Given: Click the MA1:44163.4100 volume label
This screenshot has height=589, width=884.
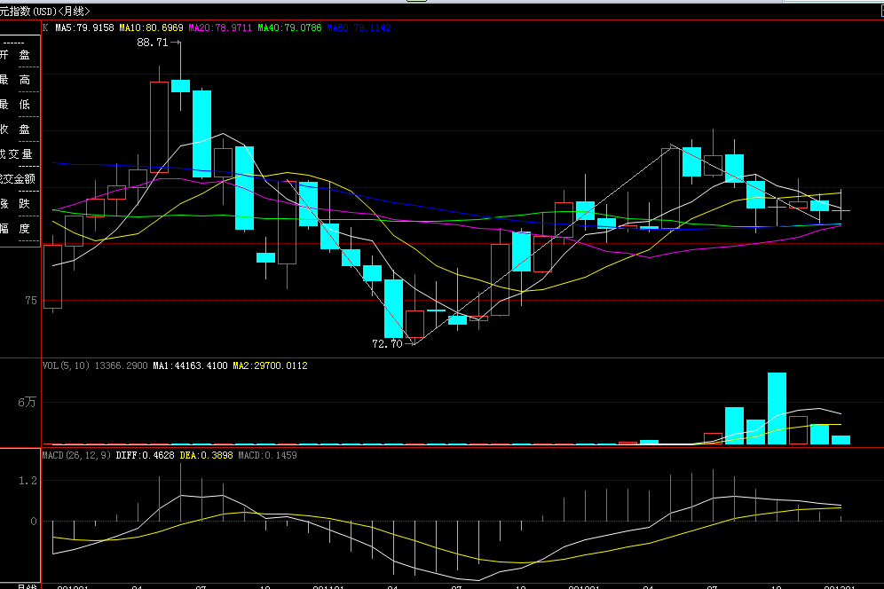Looking at the screenshot, I should 190,365.
